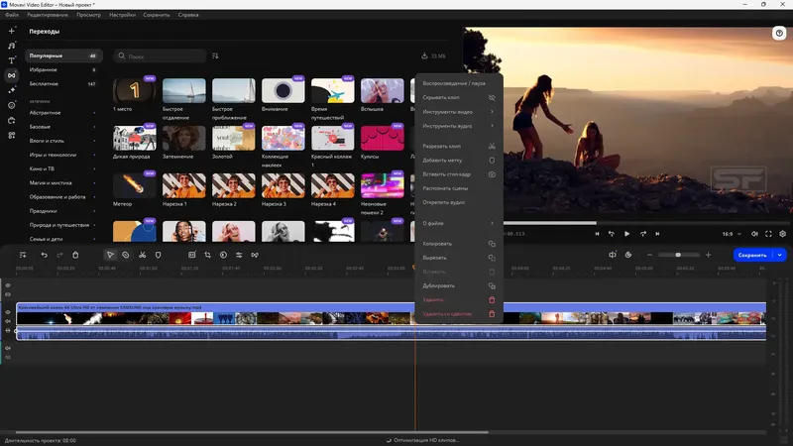This screenshot has width=793, height=446.
Task: Click the blue 'Сохранить' export button
Action: click(x=752, y=255)
